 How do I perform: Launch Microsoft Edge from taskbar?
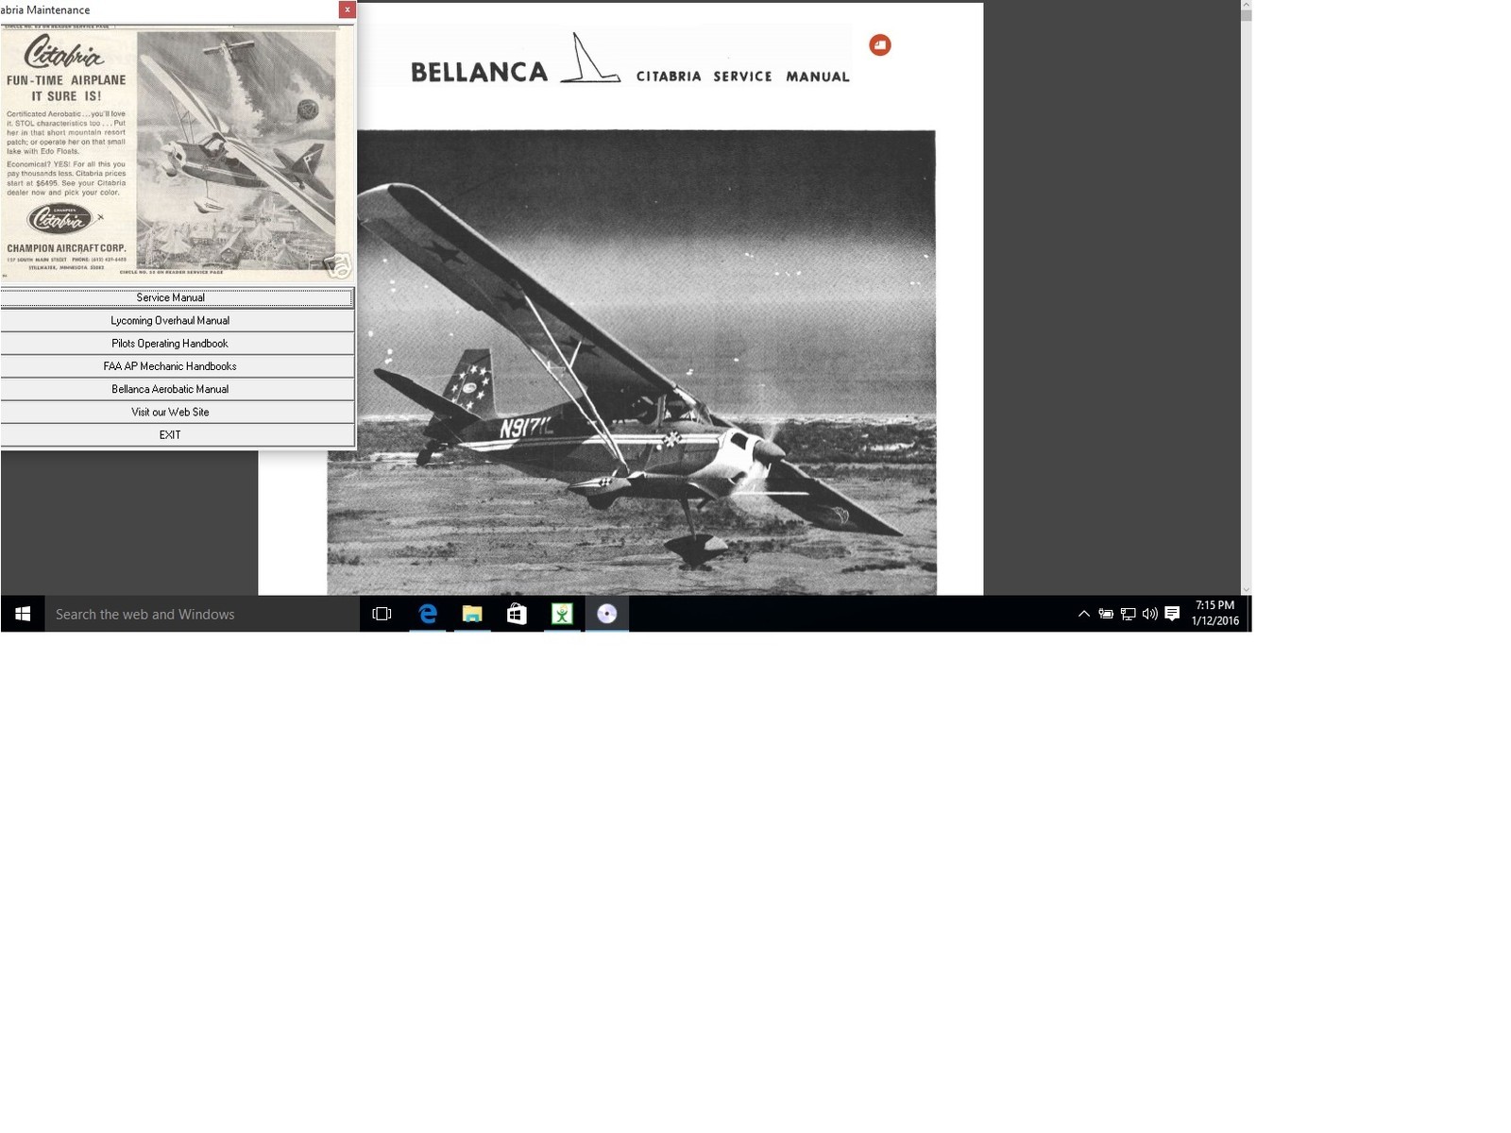tap(428, 614)
